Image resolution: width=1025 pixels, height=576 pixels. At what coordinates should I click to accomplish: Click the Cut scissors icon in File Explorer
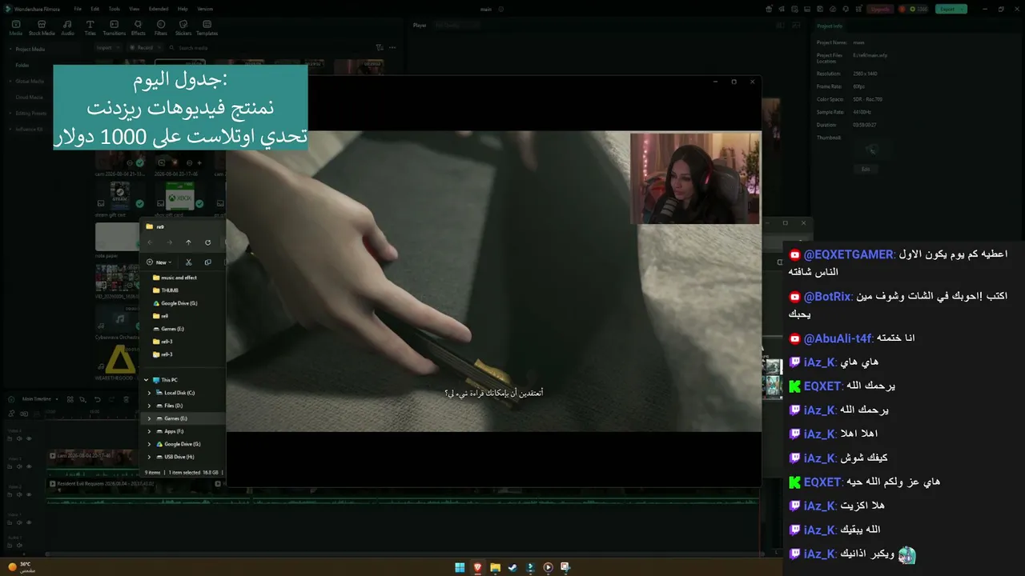(188, 262)
